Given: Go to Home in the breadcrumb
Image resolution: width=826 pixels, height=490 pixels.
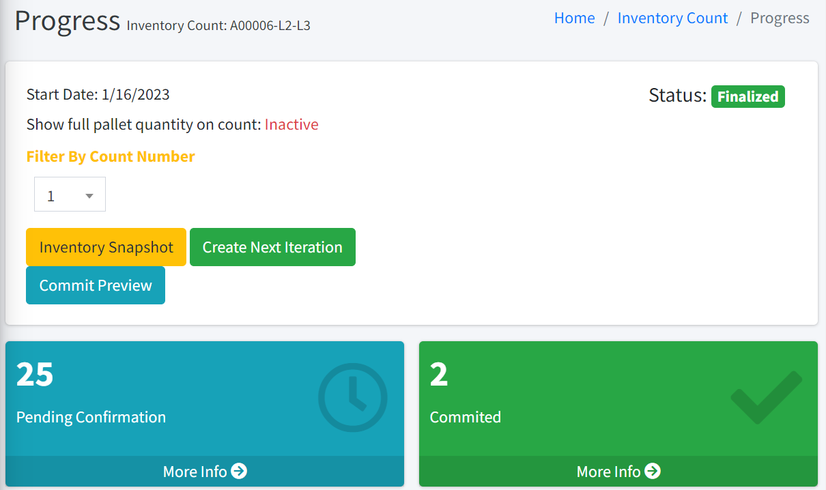Looking at the screenshot, I should point(574,18).
